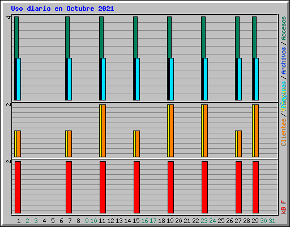
Task: Click the orange Clientes bar for day 11
Action: point(104,131)
